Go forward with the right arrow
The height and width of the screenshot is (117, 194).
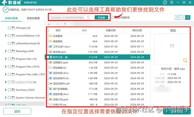coord(57,24)
